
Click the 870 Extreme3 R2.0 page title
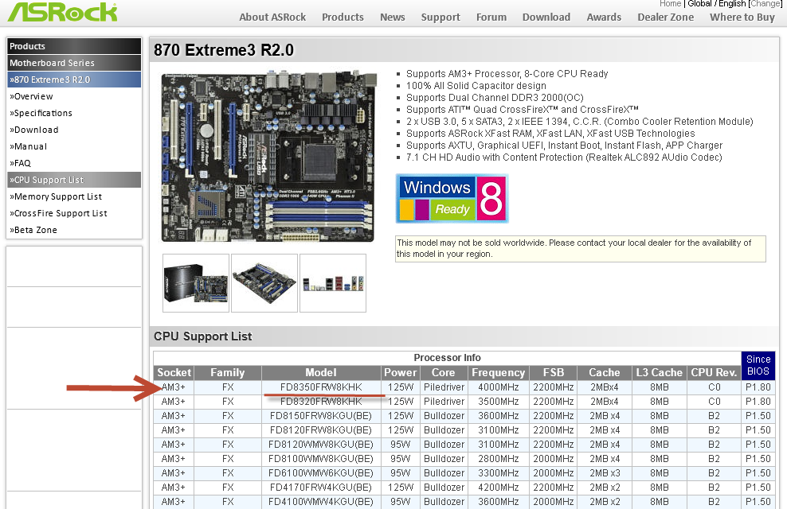pyautogui.click(x=224, y=50)
